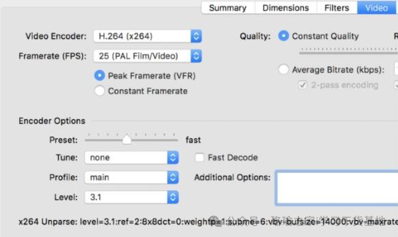
Task: Toggle the 2-pass encoding checkbox
Action: 303,85
